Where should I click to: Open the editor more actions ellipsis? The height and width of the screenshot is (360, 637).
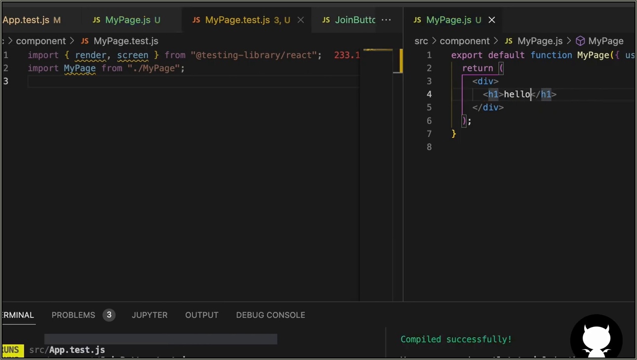[x=387, y=20]
